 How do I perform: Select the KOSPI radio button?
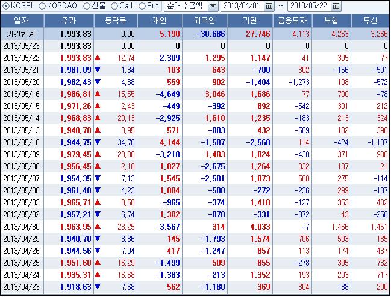tap(6, 6)
